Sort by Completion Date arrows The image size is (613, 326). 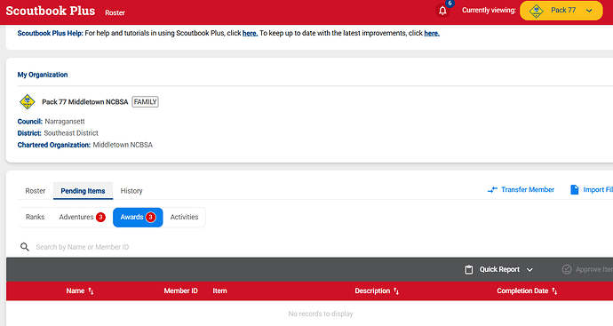pos(554,291)
